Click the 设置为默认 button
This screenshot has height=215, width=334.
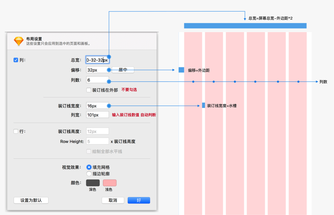click(31, 200)
